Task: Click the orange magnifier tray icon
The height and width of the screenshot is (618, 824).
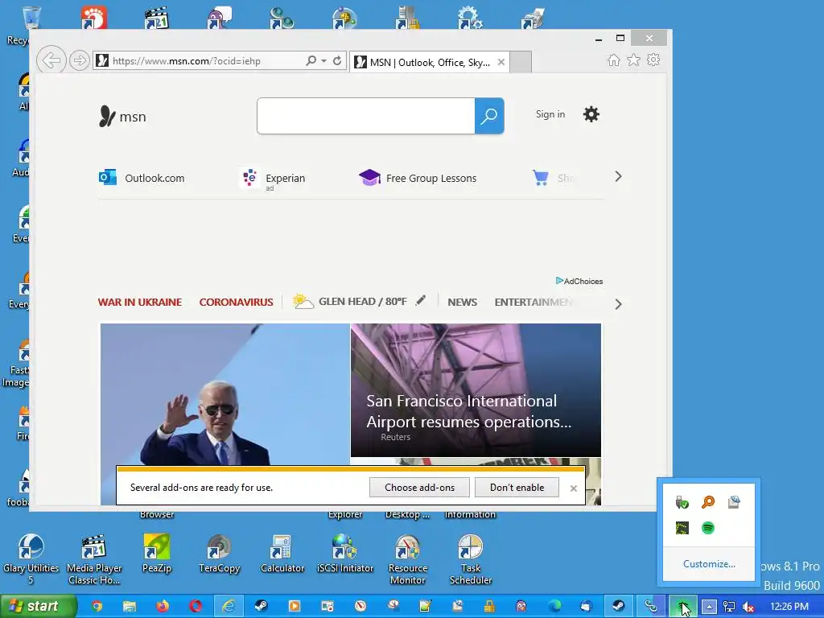Action: pyautogui.click(x=708, y=502)
